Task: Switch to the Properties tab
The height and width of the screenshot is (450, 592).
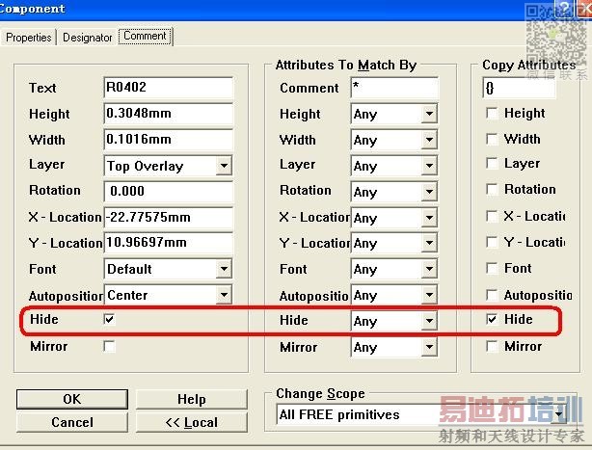Action: click(x=29, y=38)
